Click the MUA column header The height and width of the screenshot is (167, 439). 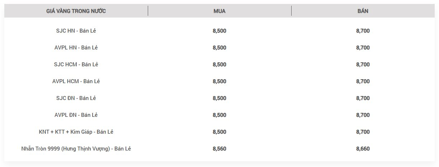coord(219,11)
